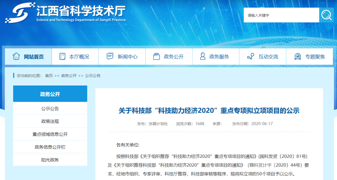The image size is (337, 180).
Task: Click the share-nodes icon beside 互动交流
Action: [250, 56]
